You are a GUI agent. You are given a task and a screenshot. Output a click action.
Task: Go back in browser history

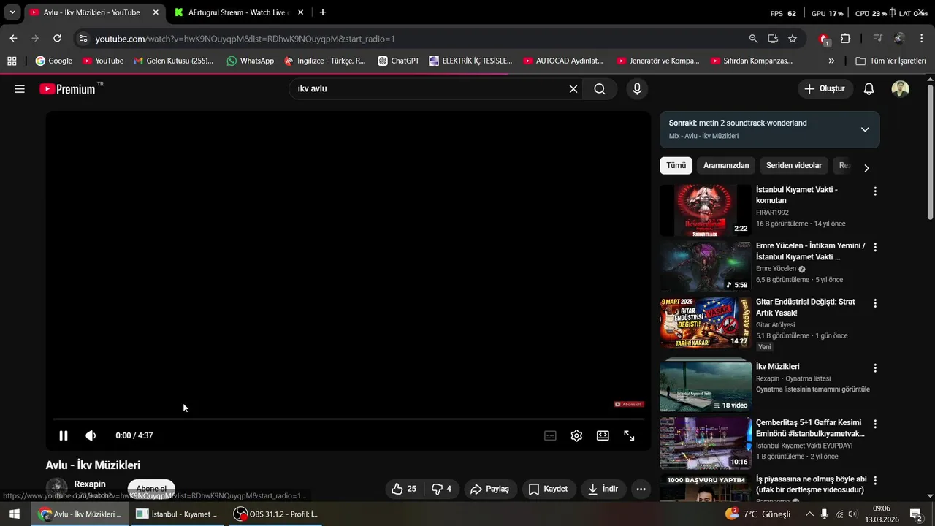13,39
